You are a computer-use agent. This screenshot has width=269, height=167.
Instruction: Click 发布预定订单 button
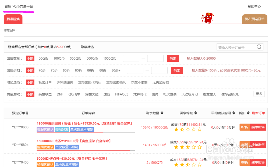(x=254, y=19)
